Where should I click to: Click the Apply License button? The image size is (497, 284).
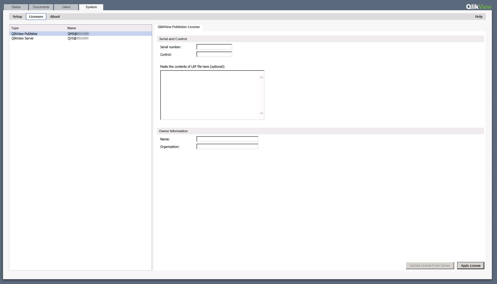point(470,265)
